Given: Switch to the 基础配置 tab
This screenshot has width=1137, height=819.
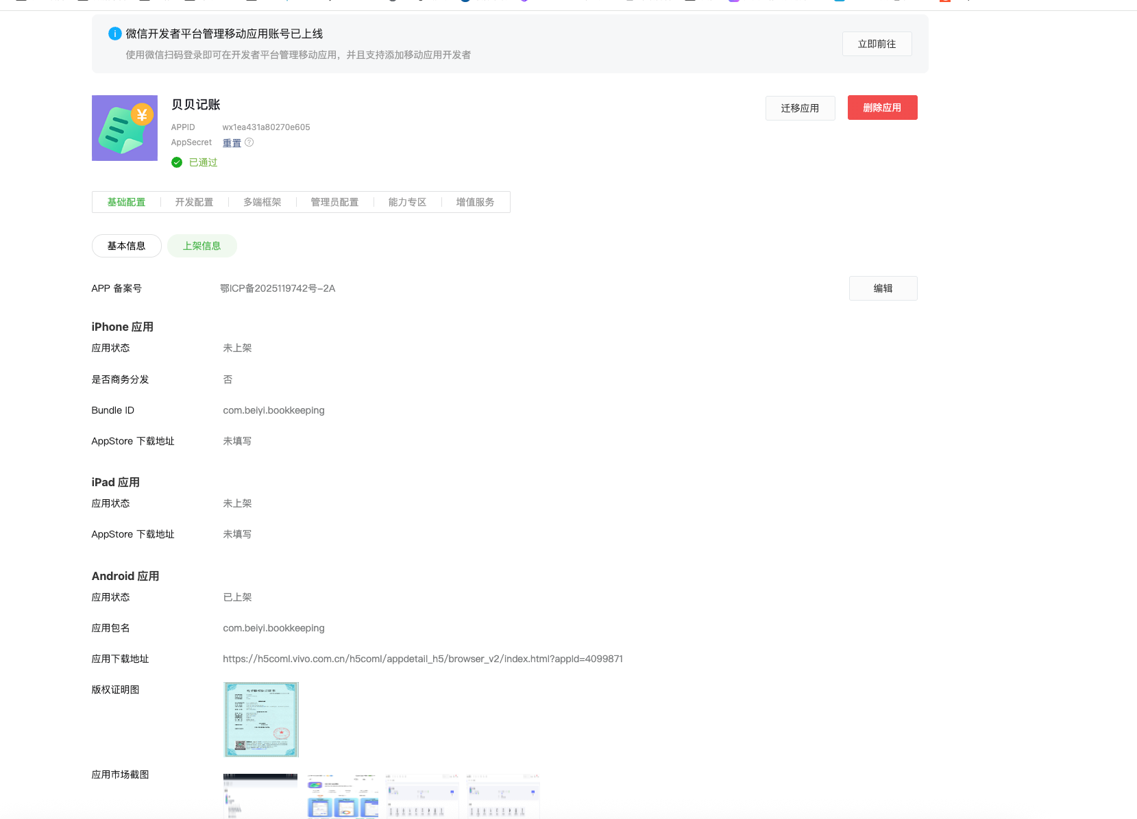Looking at the screenshot, I should 126,202.
